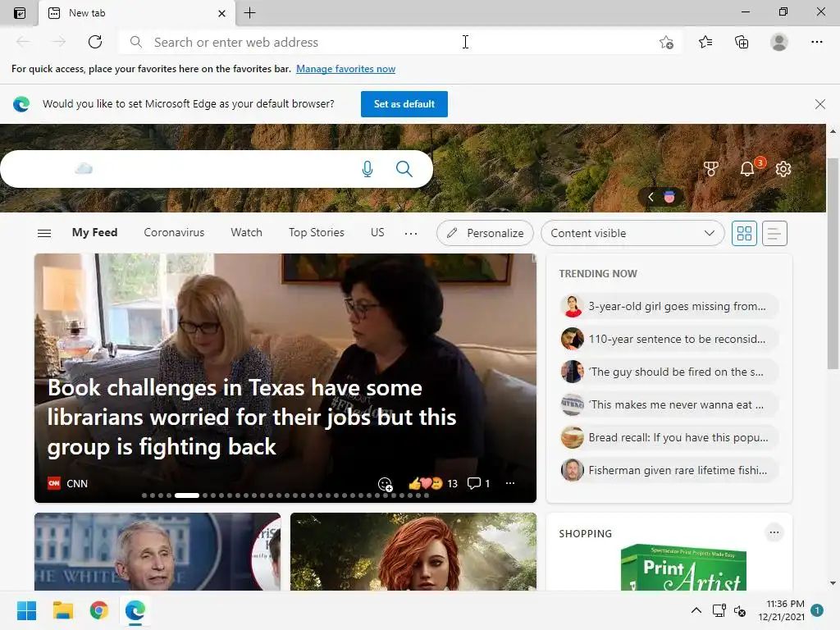The image size is (840, 630).
Task: Open the profile avatar icon
Action: [779, 42]
